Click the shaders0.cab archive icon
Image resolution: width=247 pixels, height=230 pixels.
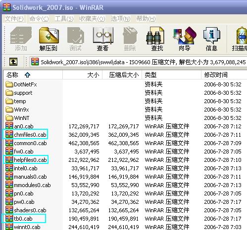click(9, 210)
